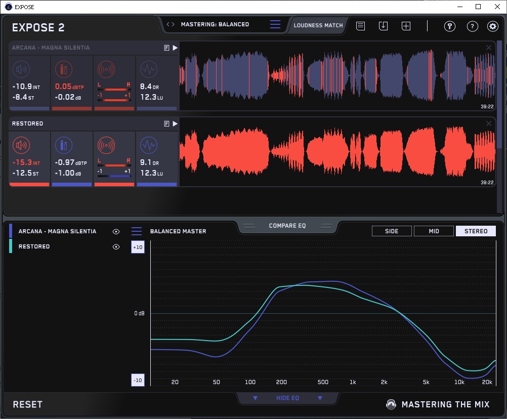Click the export/download icon in the top toolbar
The image size is (507, 419).
point(383,26)
